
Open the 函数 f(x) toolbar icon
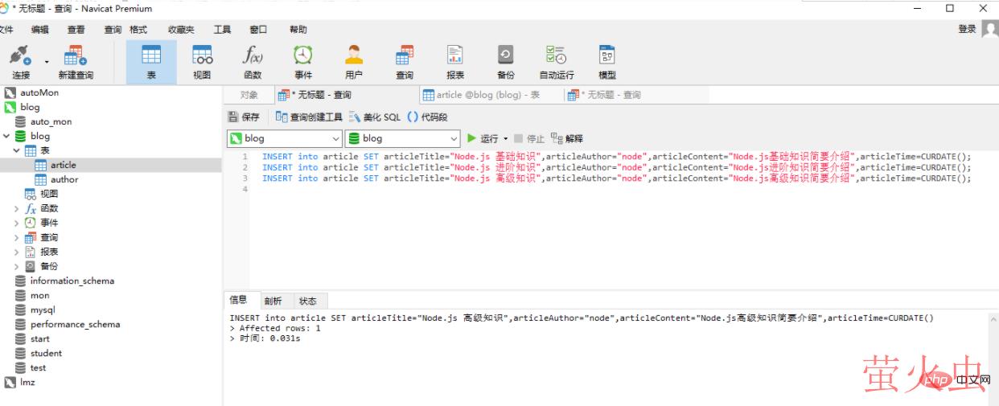point(253,62)
